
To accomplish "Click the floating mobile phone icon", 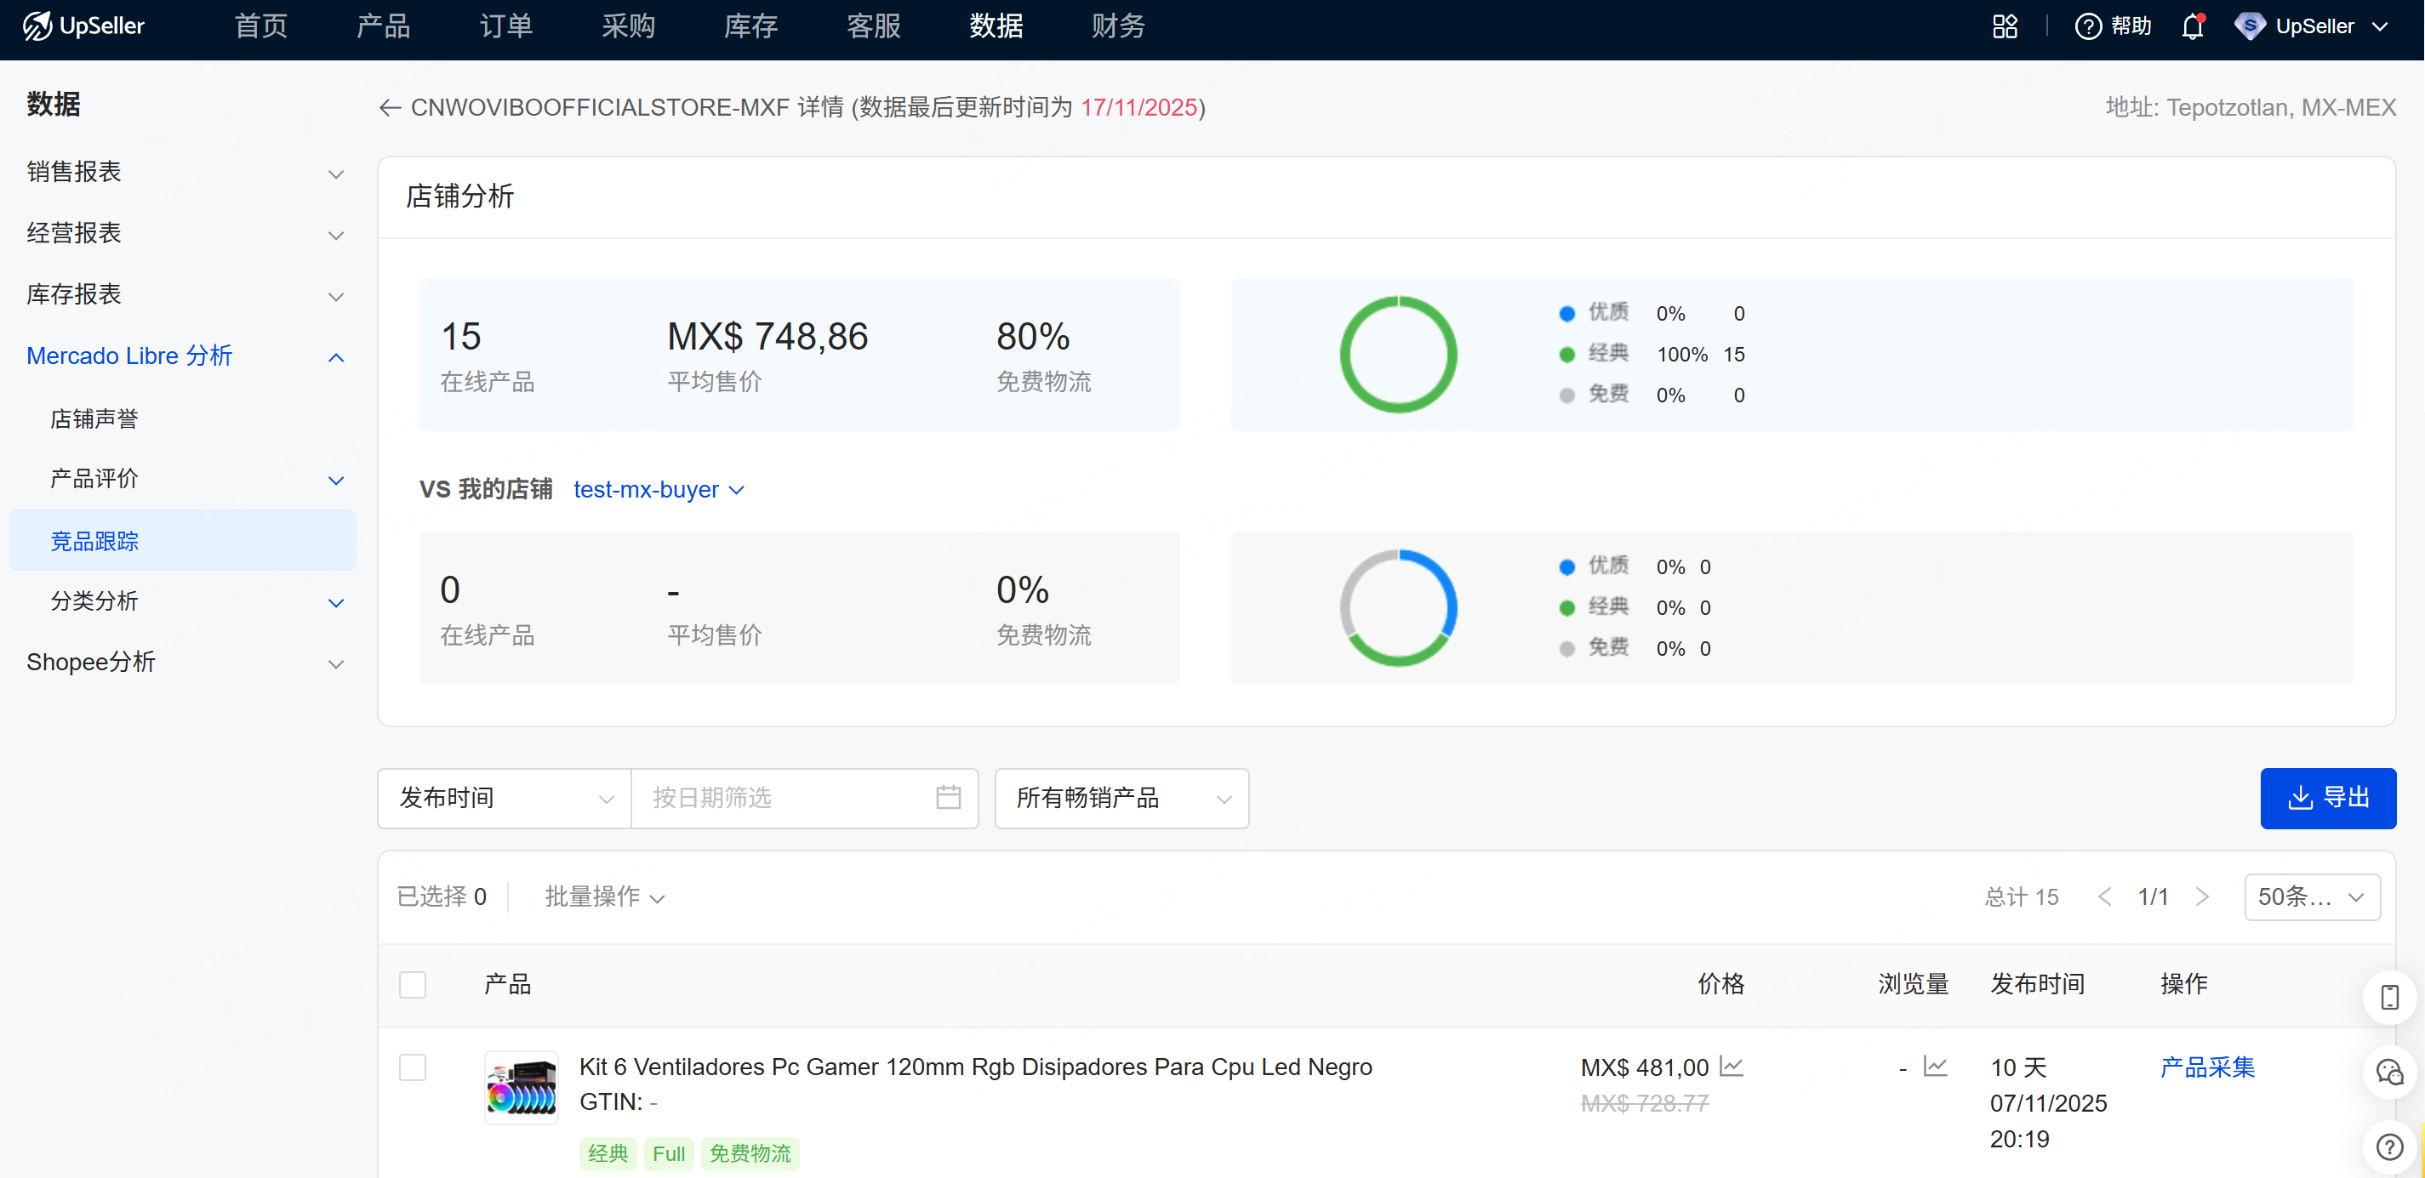I will [2389, 996].
